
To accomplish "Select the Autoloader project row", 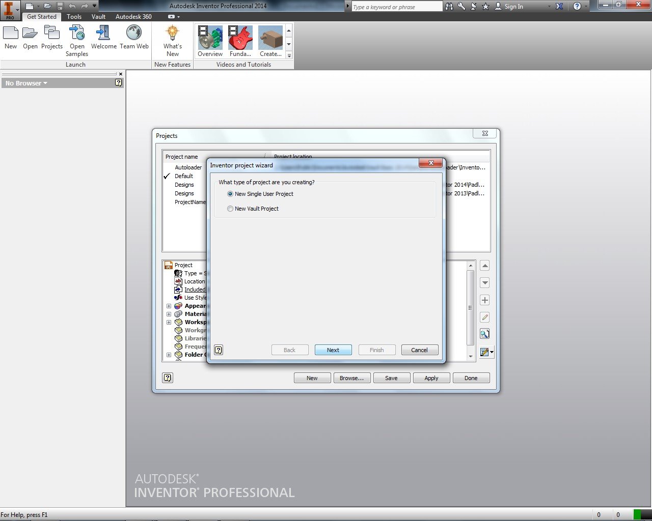I will (326, 167).
